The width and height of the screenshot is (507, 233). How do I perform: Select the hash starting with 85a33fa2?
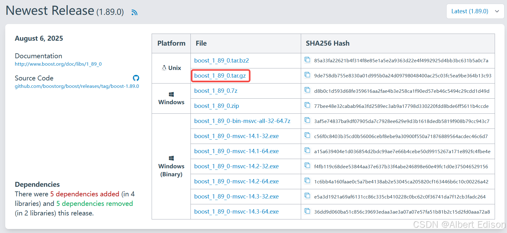coord(401,61)
